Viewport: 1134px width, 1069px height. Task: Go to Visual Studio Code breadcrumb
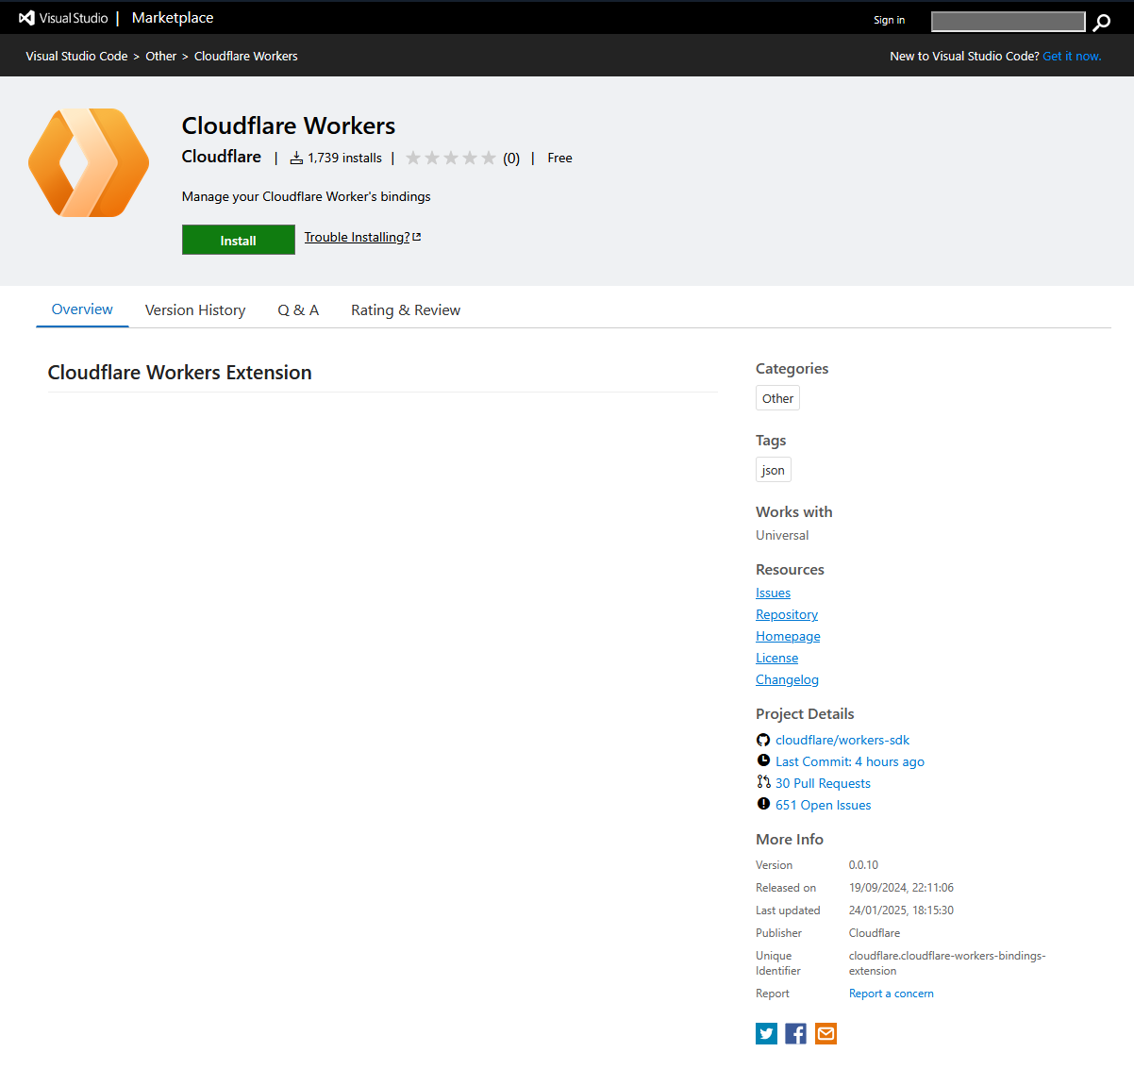(x=76, y=57)
